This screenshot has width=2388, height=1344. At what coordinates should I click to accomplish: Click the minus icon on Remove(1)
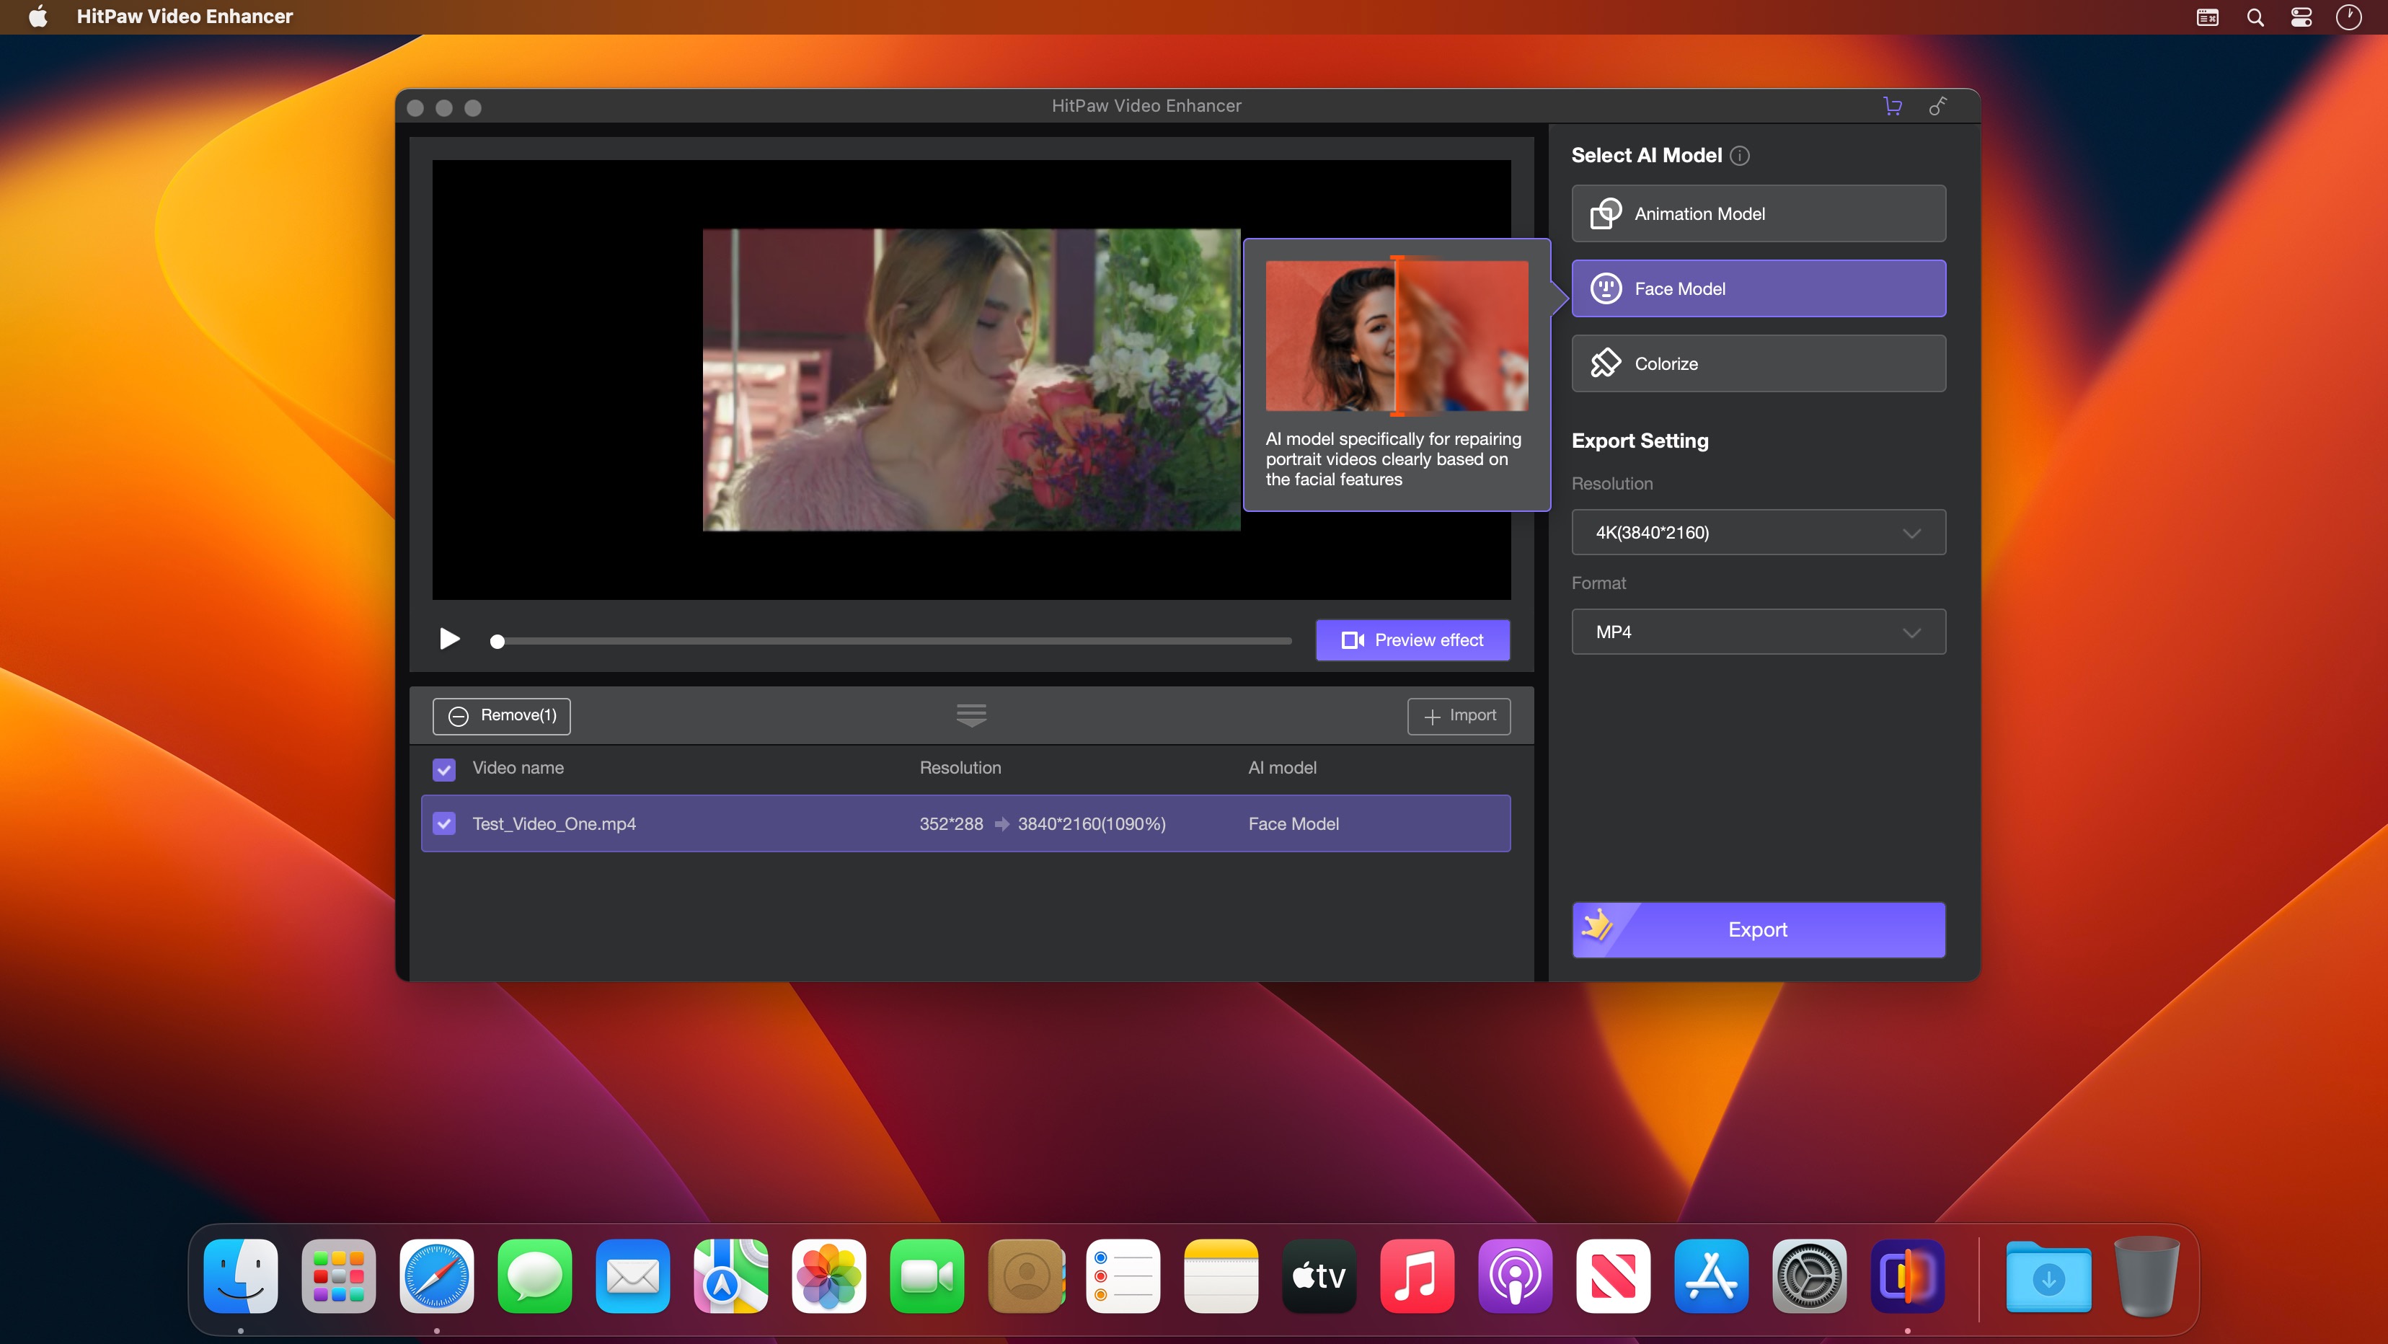point(459,715)
